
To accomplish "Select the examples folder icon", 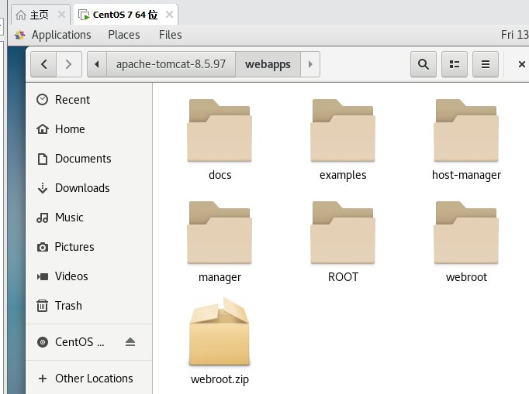I will [343, 130].
